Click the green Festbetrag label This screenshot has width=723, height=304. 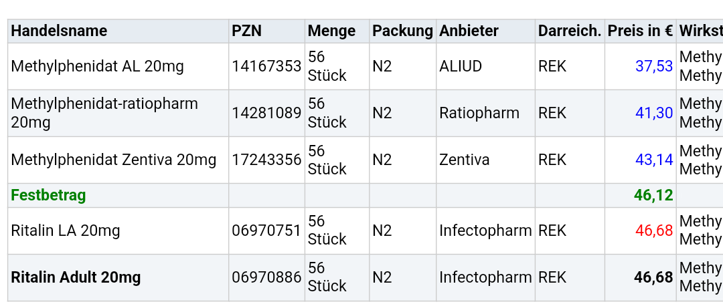coord(48,196)
